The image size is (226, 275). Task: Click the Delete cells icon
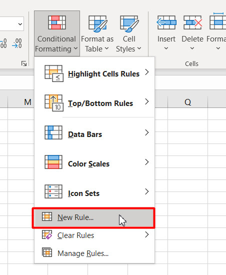pyautogui.click(x=192, y=22)
